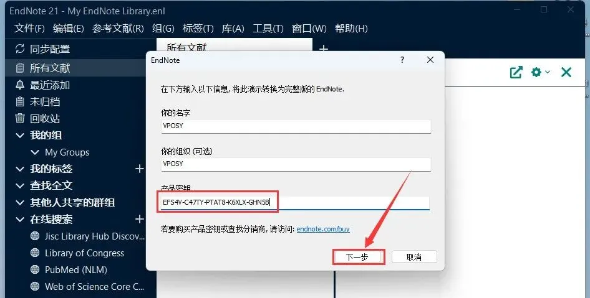
Task: Open the Recently Added bell icon
Action: (19, 85)
